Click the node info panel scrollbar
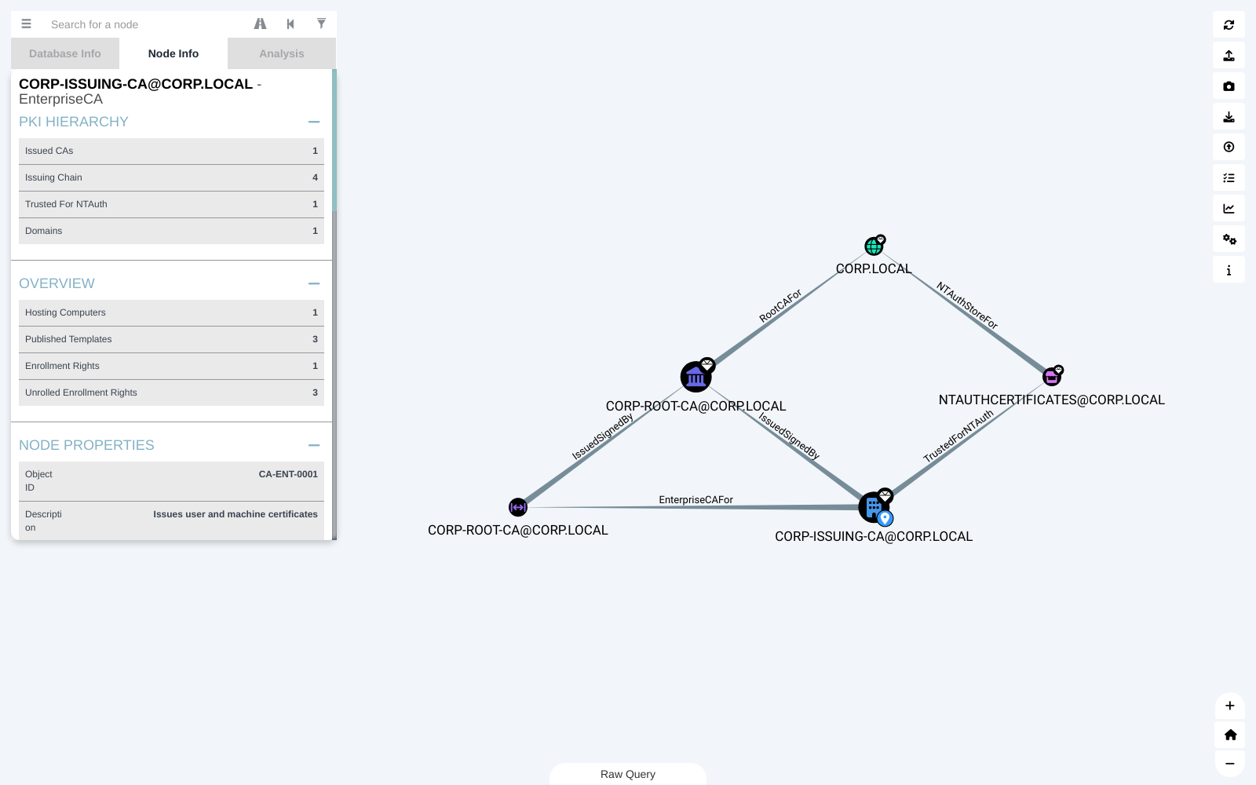The width and height of the screenshot is (1256, 785). click(334, 141)
